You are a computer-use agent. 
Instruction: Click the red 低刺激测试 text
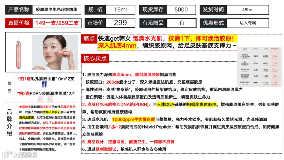(106, 149)
